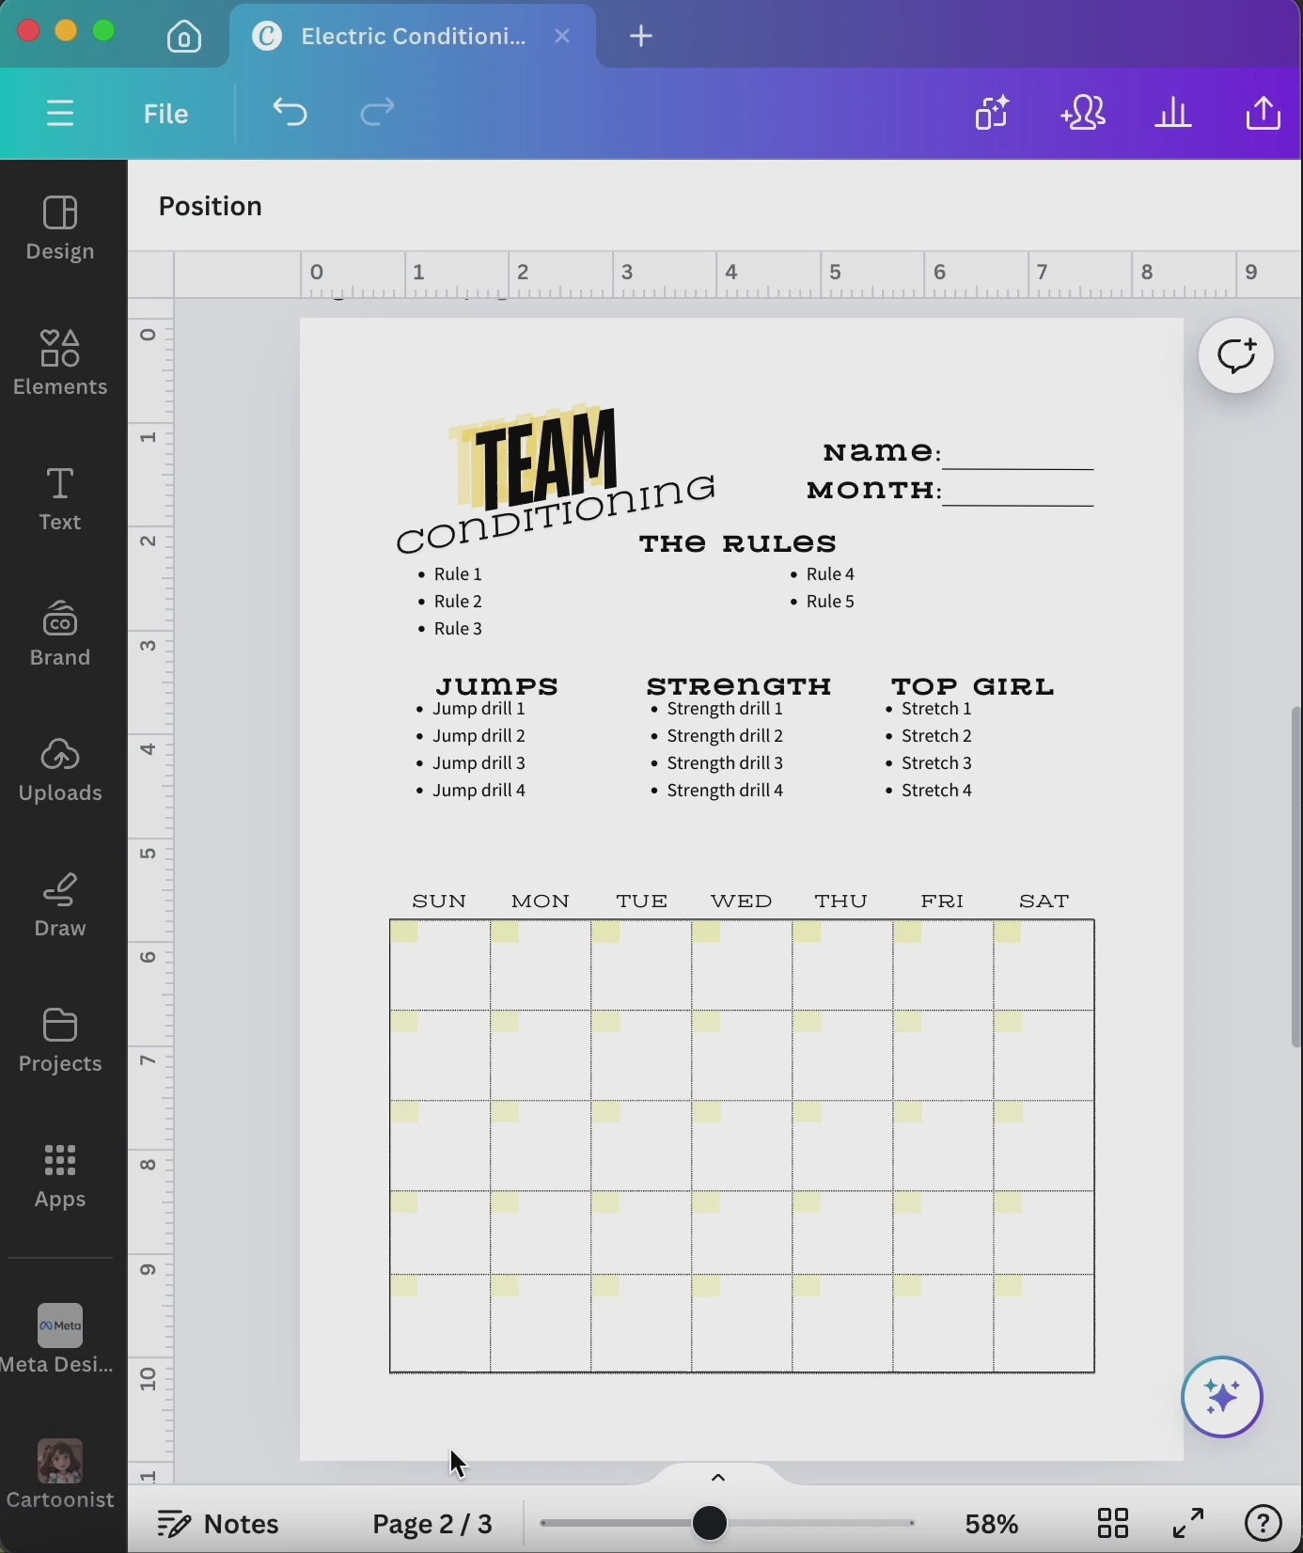Click the vertical canvas scrollbar

pos(1296,877)
